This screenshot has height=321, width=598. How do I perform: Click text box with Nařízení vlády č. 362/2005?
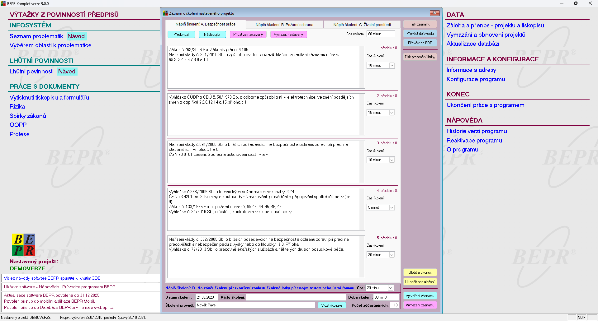point(266,257)
